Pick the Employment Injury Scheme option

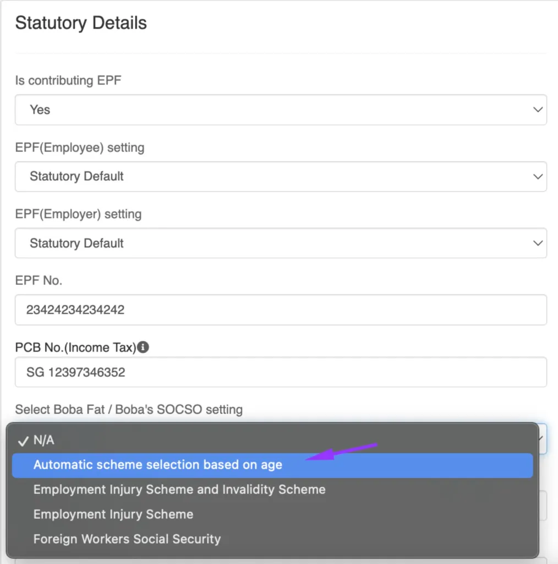(113, 514)
